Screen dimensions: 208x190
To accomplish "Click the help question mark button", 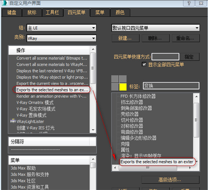I will tap(189, 3).
